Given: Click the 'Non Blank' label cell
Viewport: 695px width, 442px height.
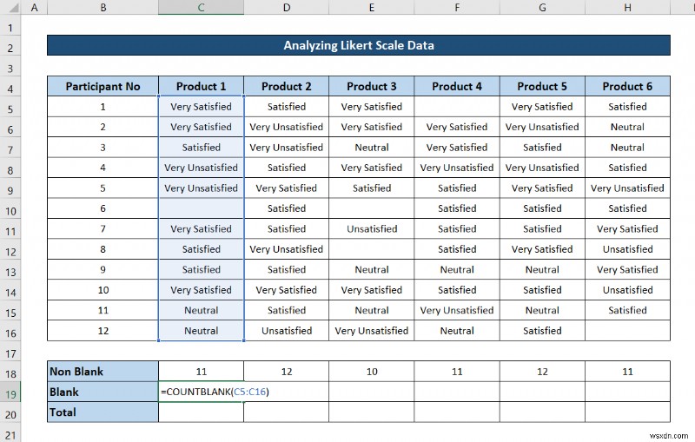Looking at the screenshot, I should pyautogui.click(x=103, y=371).
